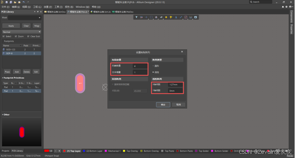
Task: Click the Magnify button
Action: [37, 26]
